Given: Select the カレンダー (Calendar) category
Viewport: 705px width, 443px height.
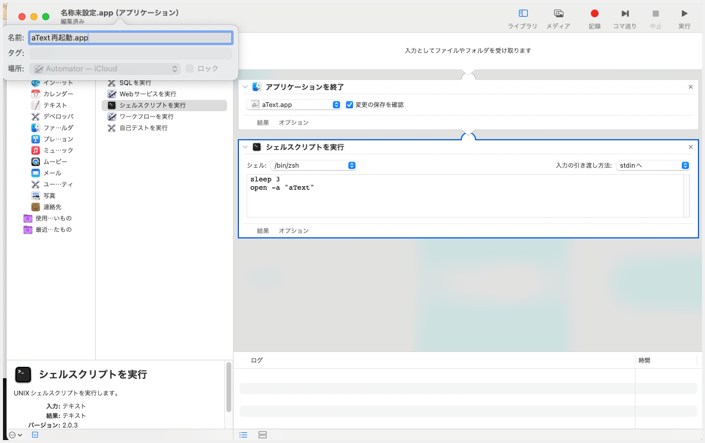Looking at the screenshot, I should pyautogui.click(x=58, y=94).
